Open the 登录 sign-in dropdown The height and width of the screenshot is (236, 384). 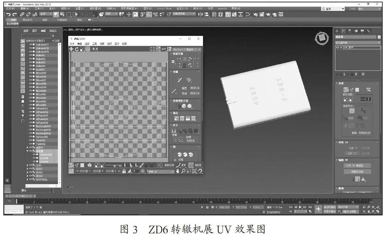(333, 9)
